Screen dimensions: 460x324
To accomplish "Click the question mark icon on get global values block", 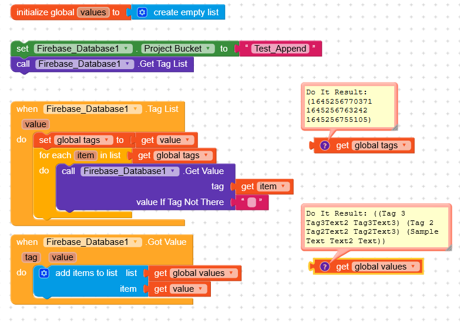I will point(324,267).
